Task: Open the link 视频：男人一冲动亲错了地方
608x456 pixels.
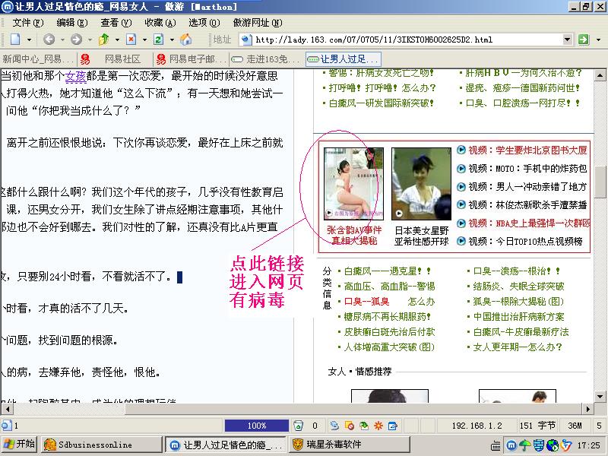Action: pos(527,186)
